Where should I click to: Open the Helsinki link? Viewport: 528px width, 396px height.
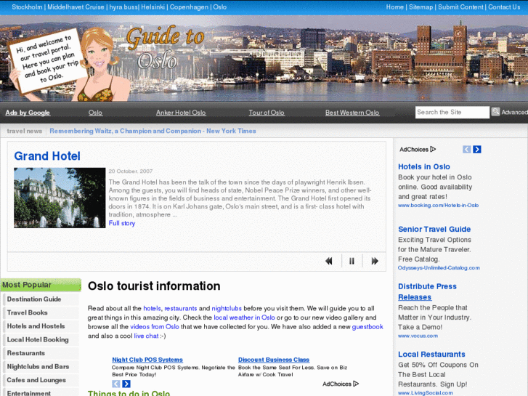coord(153,7)
